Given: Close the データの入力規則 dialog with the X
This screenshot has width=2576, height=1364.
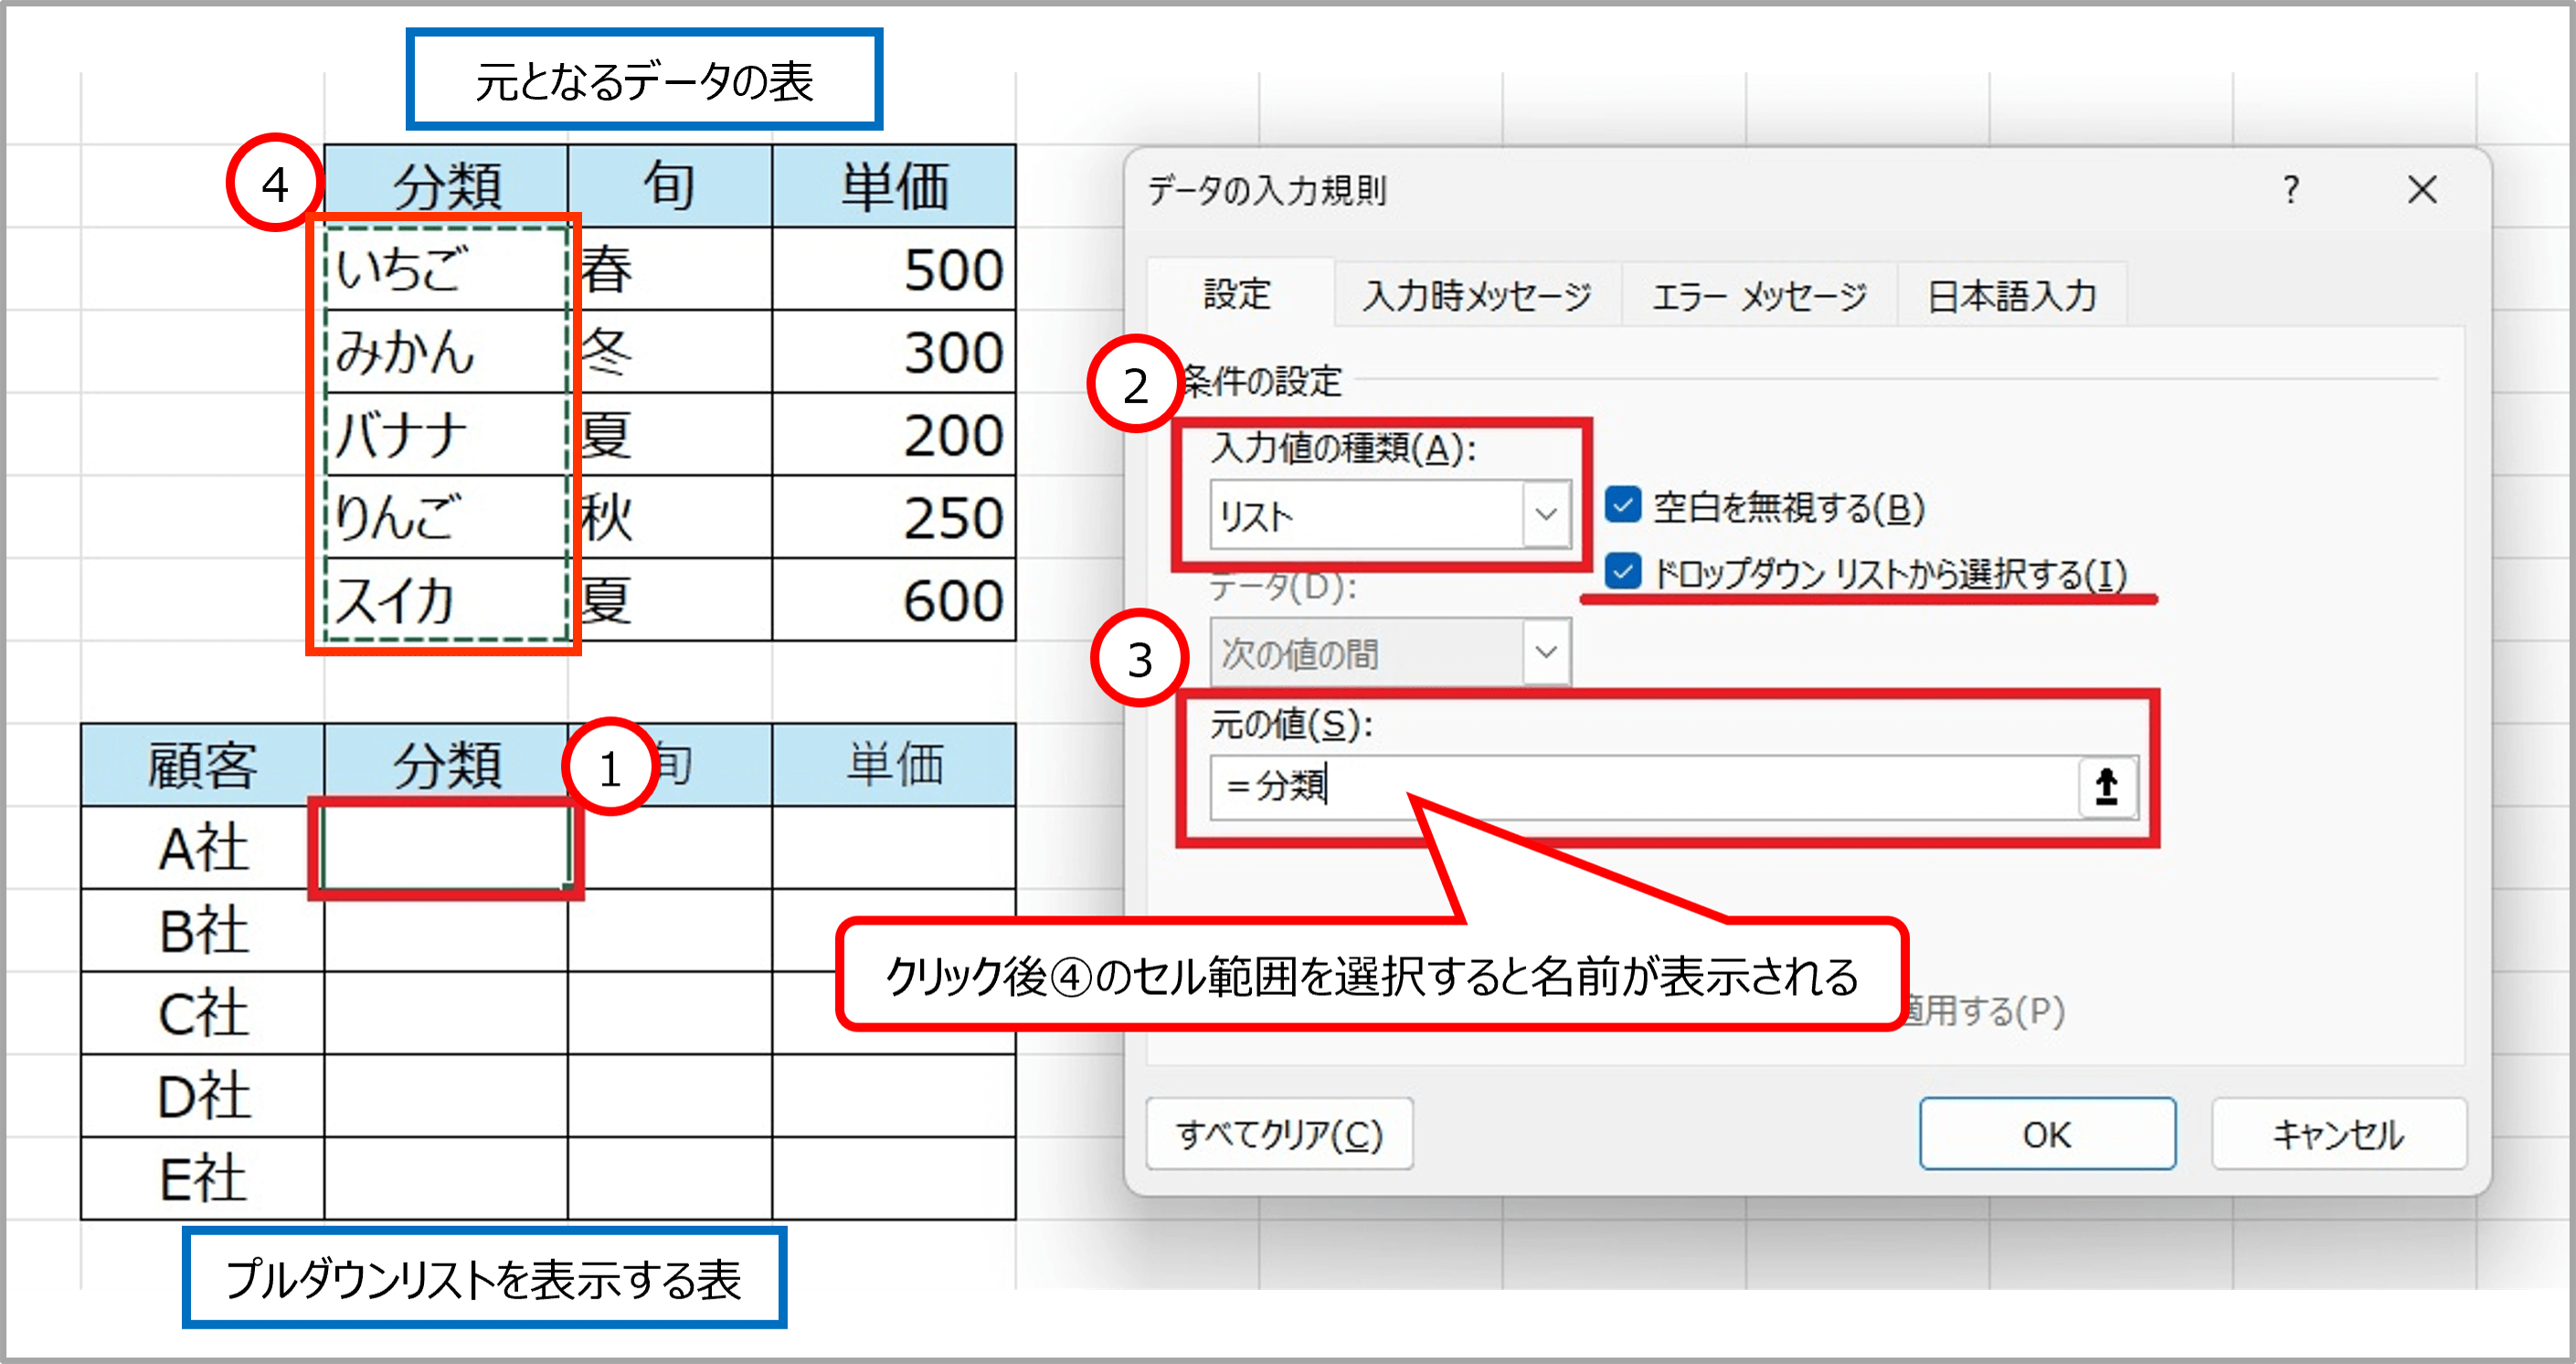Looking at the screenshot, I should (x=2421, y=189).
